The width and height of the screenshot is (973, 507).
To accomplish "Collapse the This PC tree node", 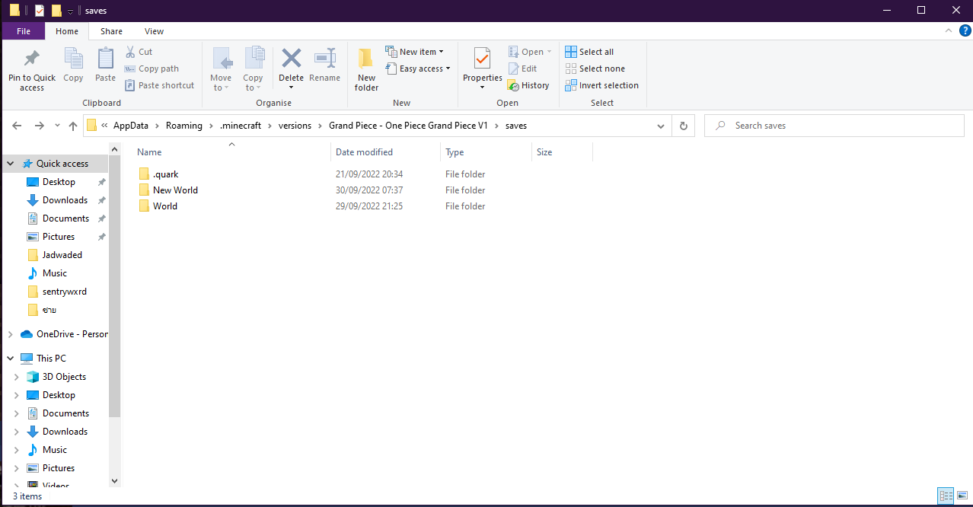I will pos(11,359).
